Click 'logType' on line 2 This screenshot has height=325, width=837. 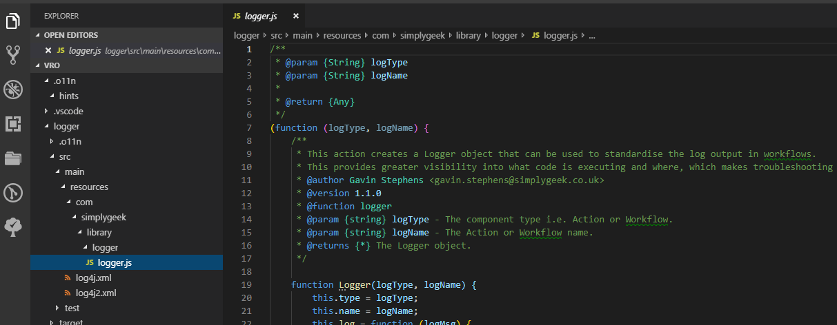click(389, 63)
